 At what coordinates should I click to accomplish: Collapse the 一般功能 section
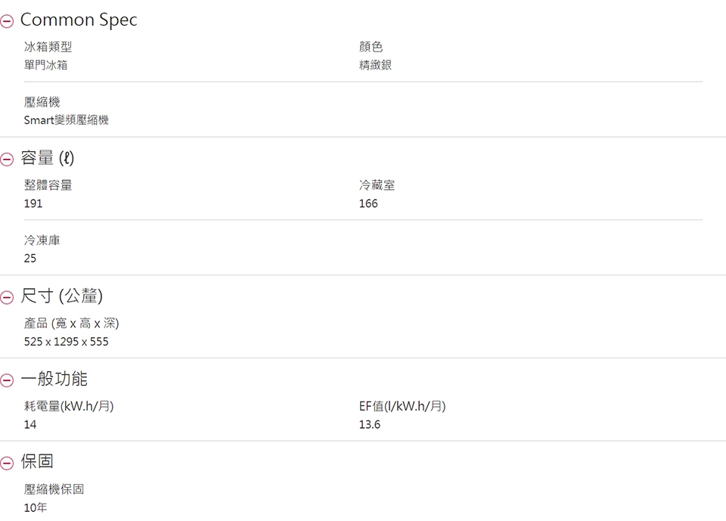click(x=7, y=380)
